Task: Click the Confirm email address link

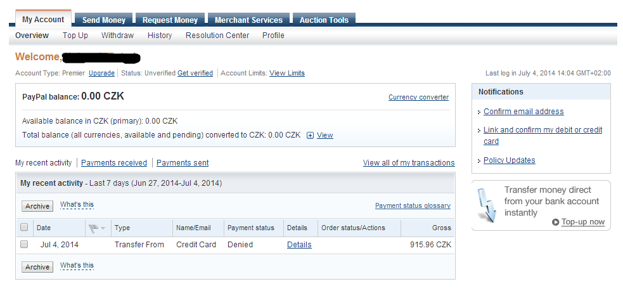Action: tap(523, 112)
